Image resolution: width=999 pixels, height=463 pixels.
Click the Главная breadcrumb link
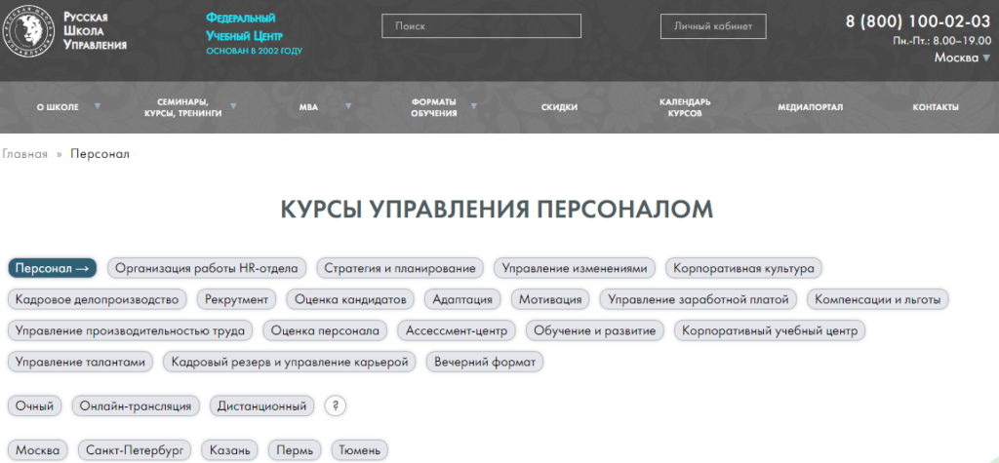pyautogui.click(x=24, y=154)
